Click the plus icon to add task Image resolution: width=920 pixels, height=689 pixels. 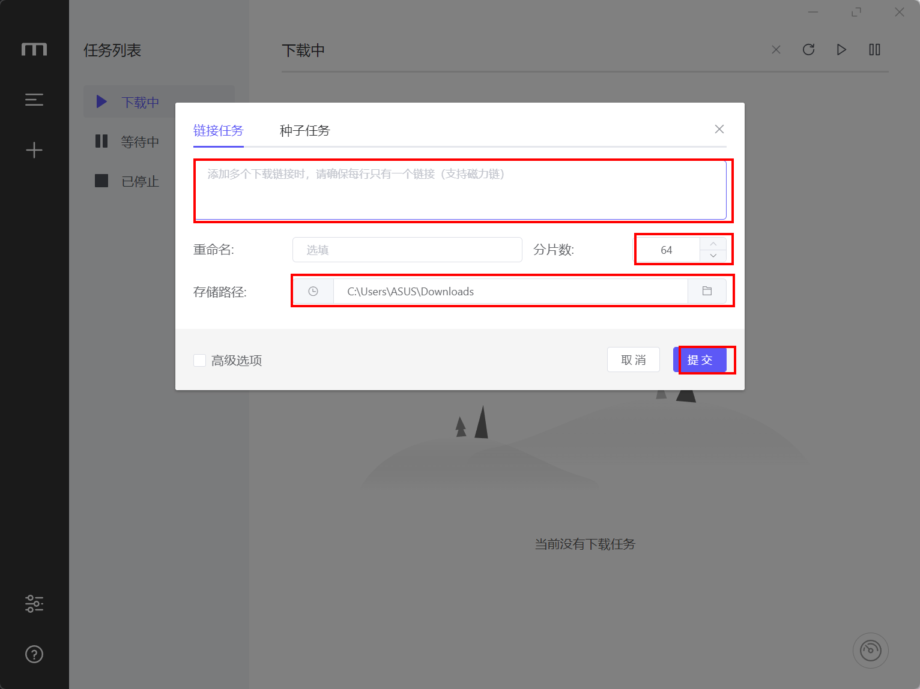pyautogui.click(x=34, y=150)
